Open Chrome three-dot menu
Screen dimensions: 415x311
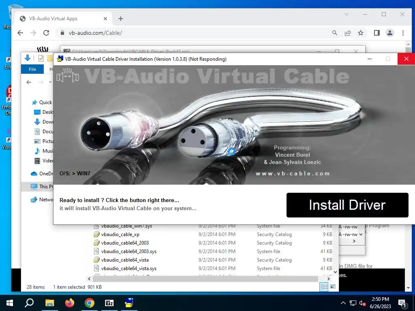(x=403, y=33)
